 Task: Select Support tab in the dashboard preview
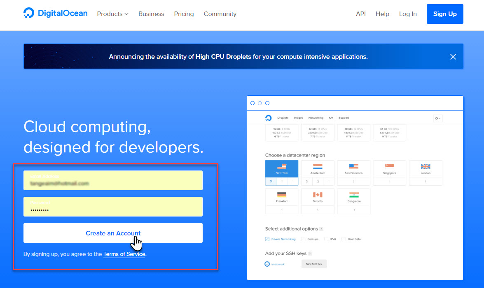344,118
